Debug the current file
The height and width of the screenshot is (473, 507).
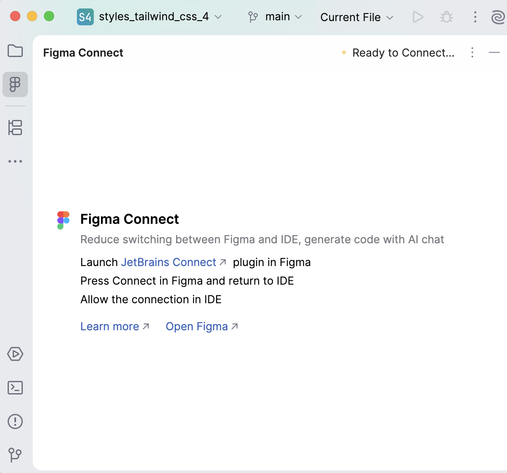click(x=447, y=17)
